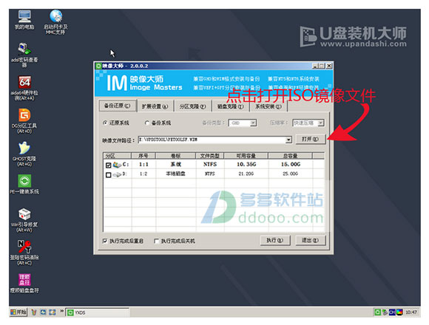Click the 分区 column header
The width and height of the screenshot is (429, 325).
point(118,156)
